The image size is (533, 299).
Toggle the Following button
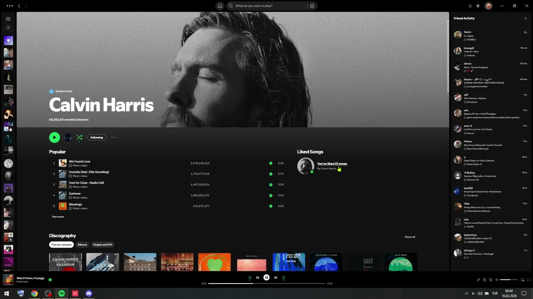tap(97, 137)
